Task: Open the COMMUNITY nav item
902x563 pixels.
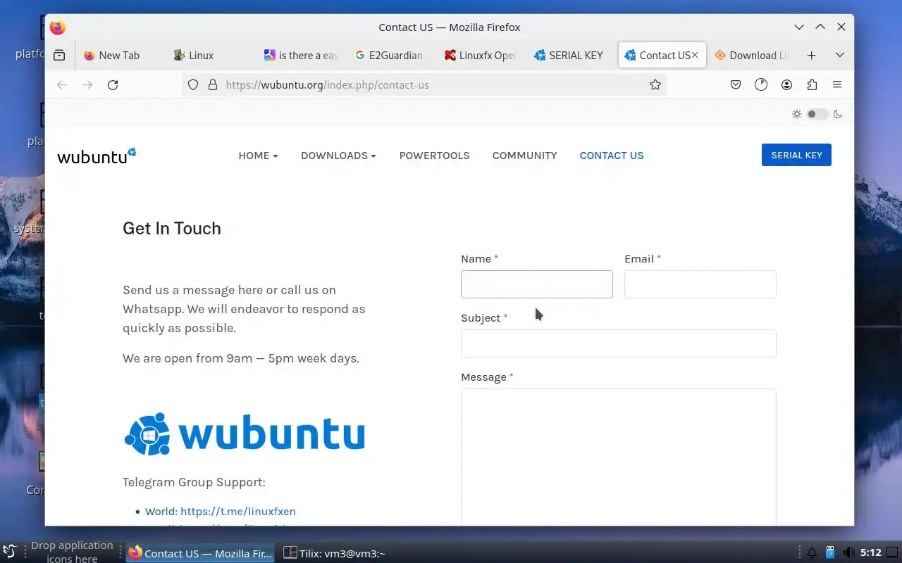Action: pyautogui.click(x=524, y=156)
